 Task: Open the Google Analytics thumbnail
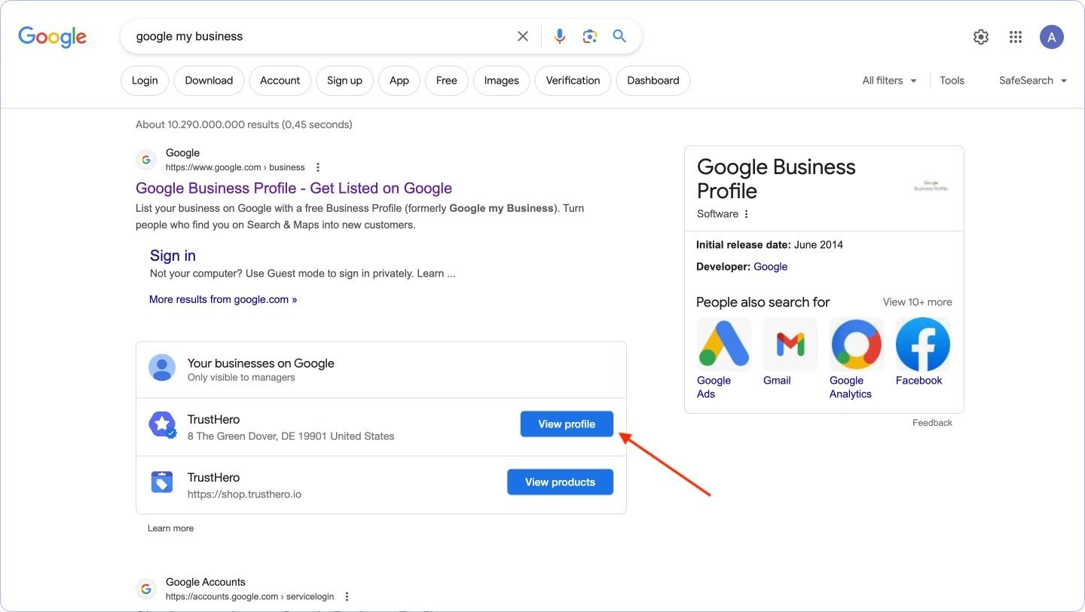[856, 344]
